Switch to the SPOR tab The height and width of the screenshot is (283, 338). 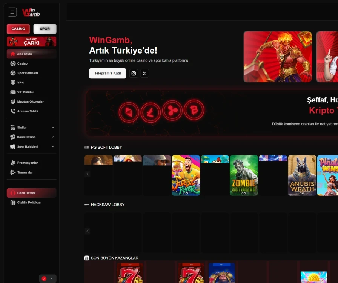click(x=45, y=29)
